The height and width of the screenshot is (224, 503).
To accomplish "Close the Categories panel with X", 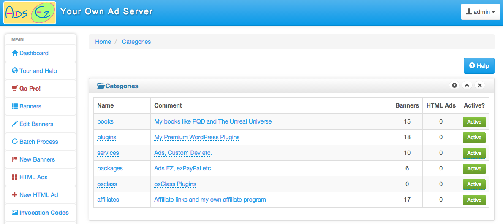I will pyautogui.click(x=480, y=85).
